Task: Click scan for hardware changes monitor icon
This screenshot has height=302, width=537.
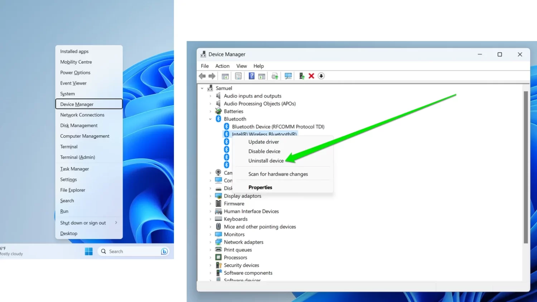Action: click(288, 76)
